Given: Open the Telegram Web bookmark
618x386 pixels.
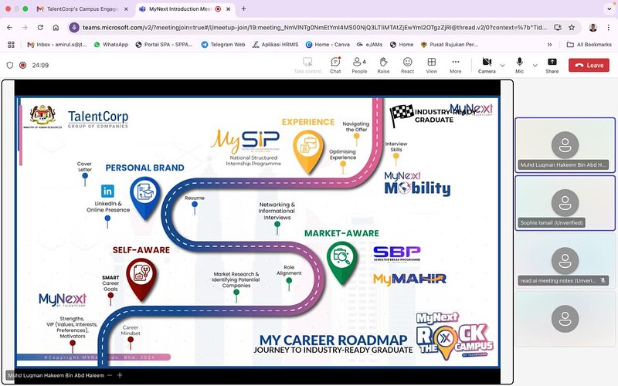Looking at the screenshot, I should point(223,45).
